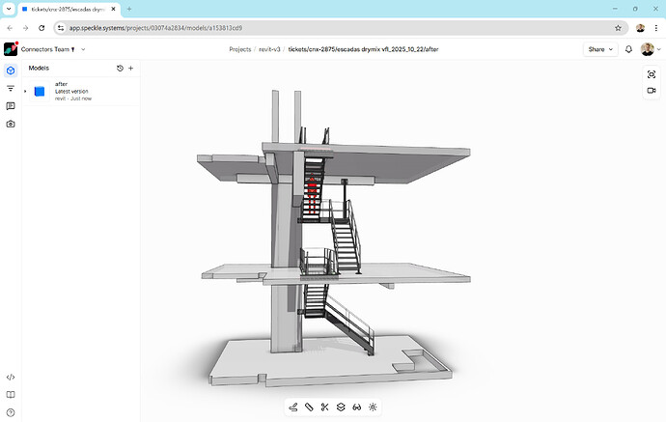
Task: Open the Models panel cube icon
Action: (11, 70)
